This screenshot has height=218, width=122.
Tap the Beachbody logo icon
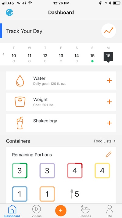tap(9, 12)
